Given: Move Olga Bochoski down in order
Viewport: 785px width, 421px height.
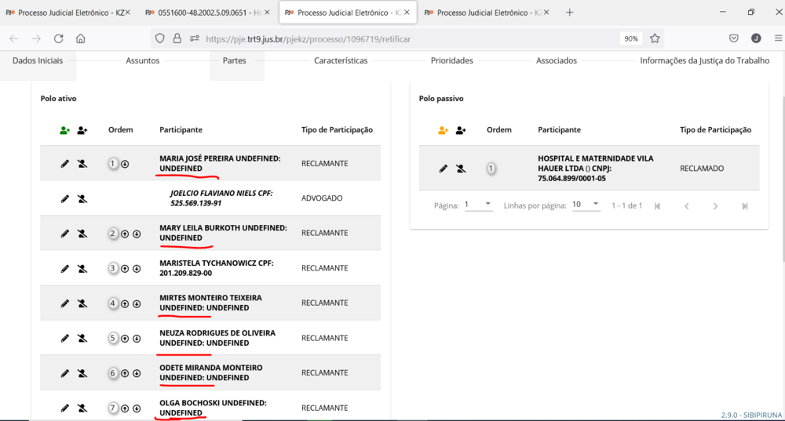Looking at the screenshot, I should click(x=136, y=408).
